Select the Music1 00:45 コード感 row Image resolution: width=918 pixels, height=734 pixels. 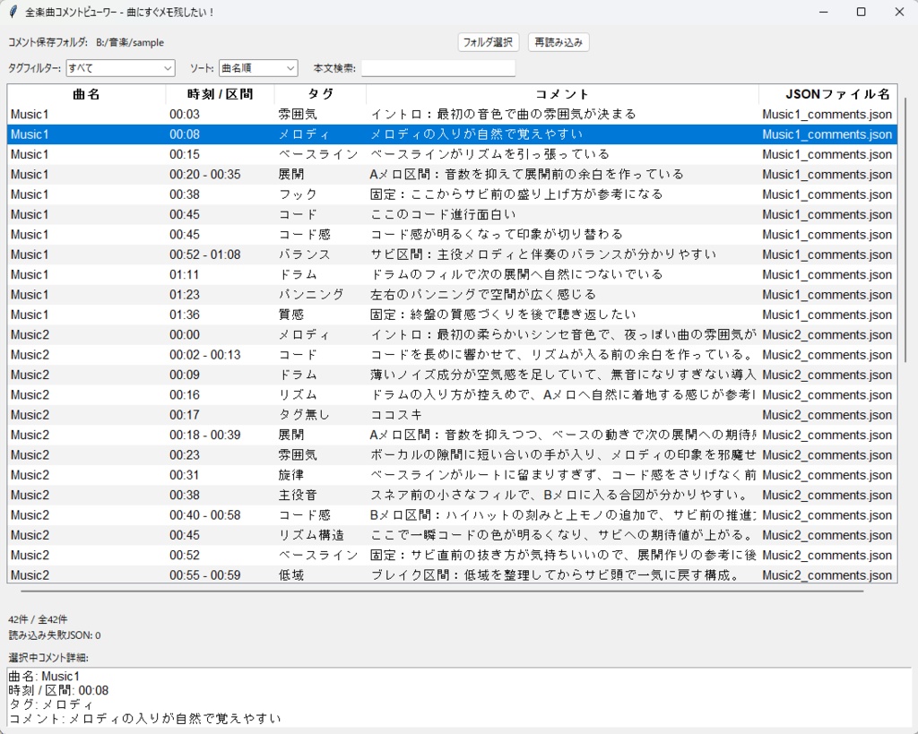pyautogui.click(x=452, y=234)
